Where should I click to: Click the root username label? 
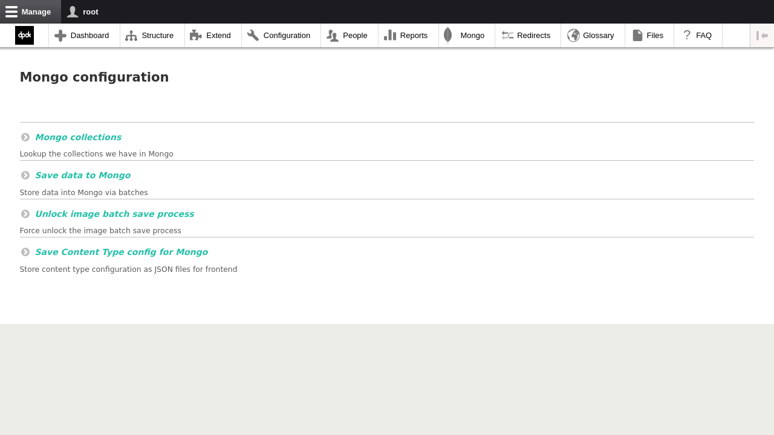click(91, 11)
